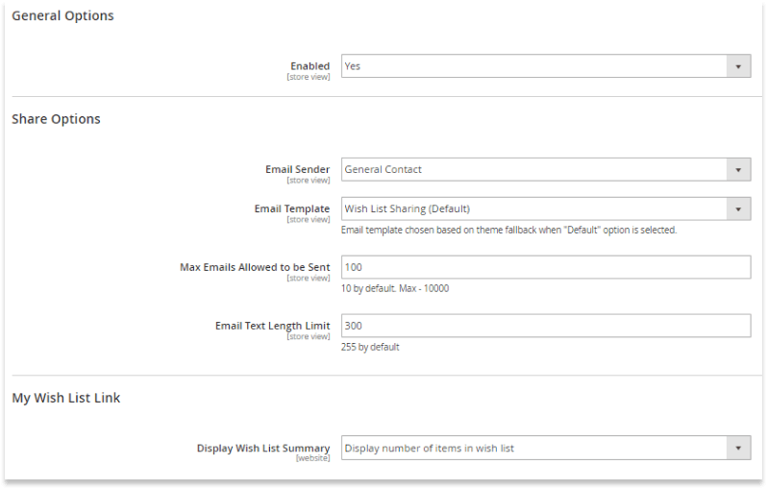Click the Email Text Length Limit label
The height and width of the screenshot is (489, 767).
tap(272, 326)
